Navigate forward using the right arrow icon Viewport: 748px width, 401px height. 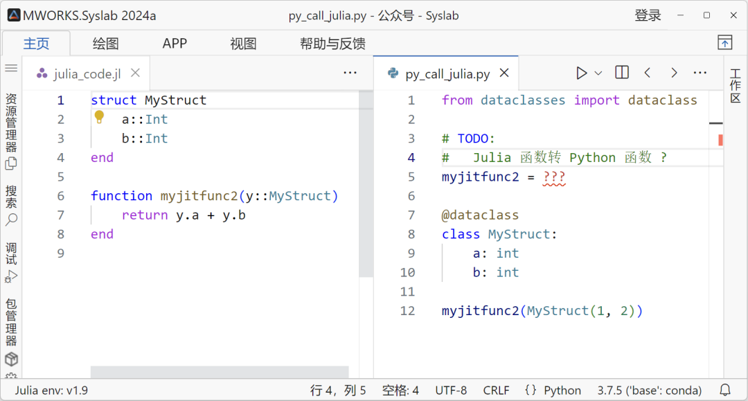[674, 72]
